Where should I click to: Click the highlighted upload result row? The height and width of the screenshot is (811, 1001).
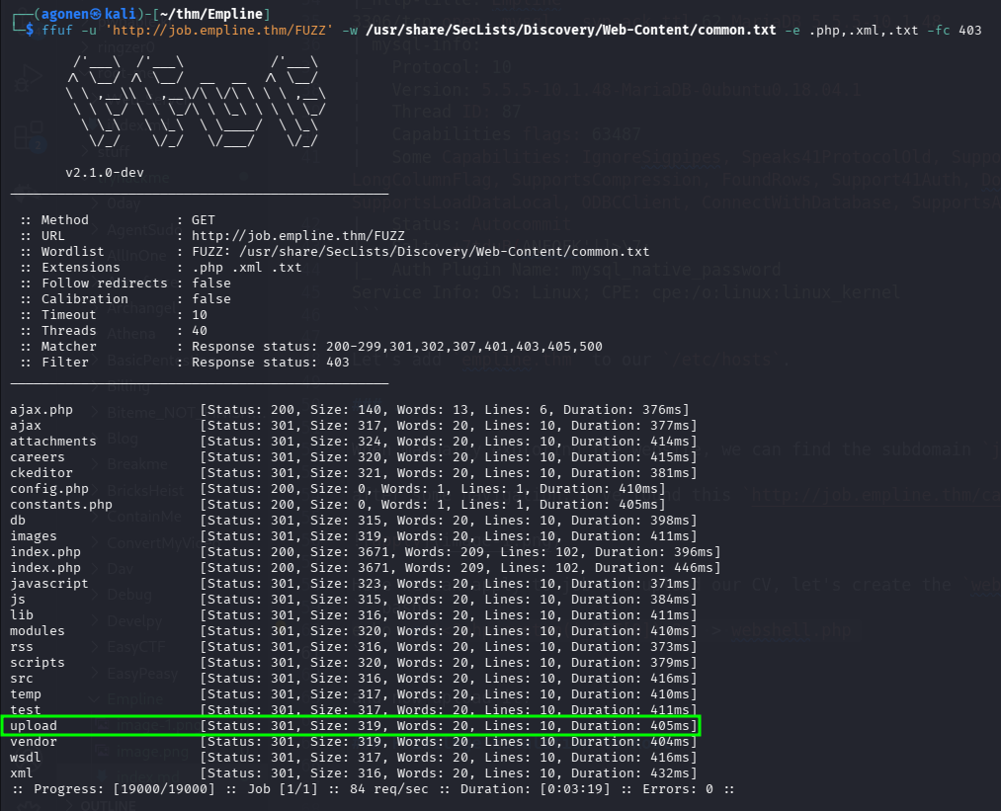pos(351,726)
